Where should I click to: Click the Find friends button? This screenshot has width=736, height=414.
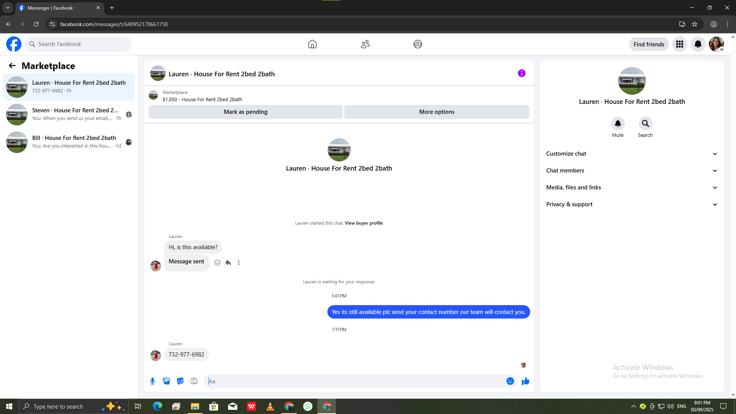(x=649, y=44)
